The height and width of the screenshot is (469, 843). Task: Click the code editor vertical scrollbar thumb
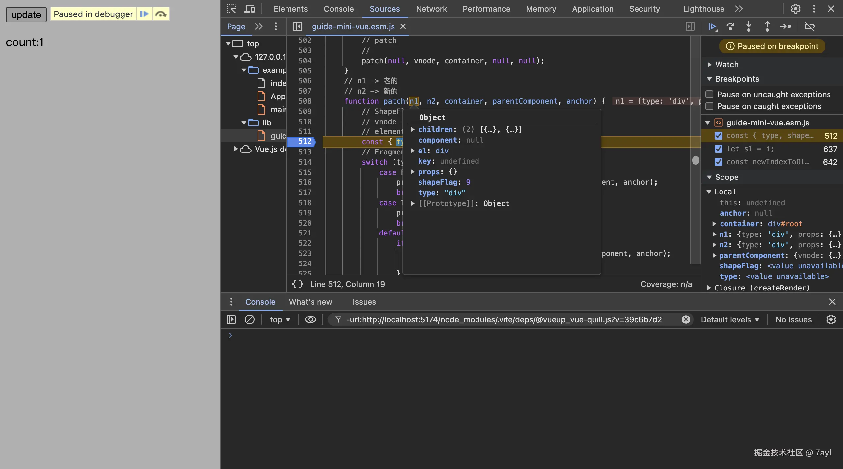(x=695, y=160)
